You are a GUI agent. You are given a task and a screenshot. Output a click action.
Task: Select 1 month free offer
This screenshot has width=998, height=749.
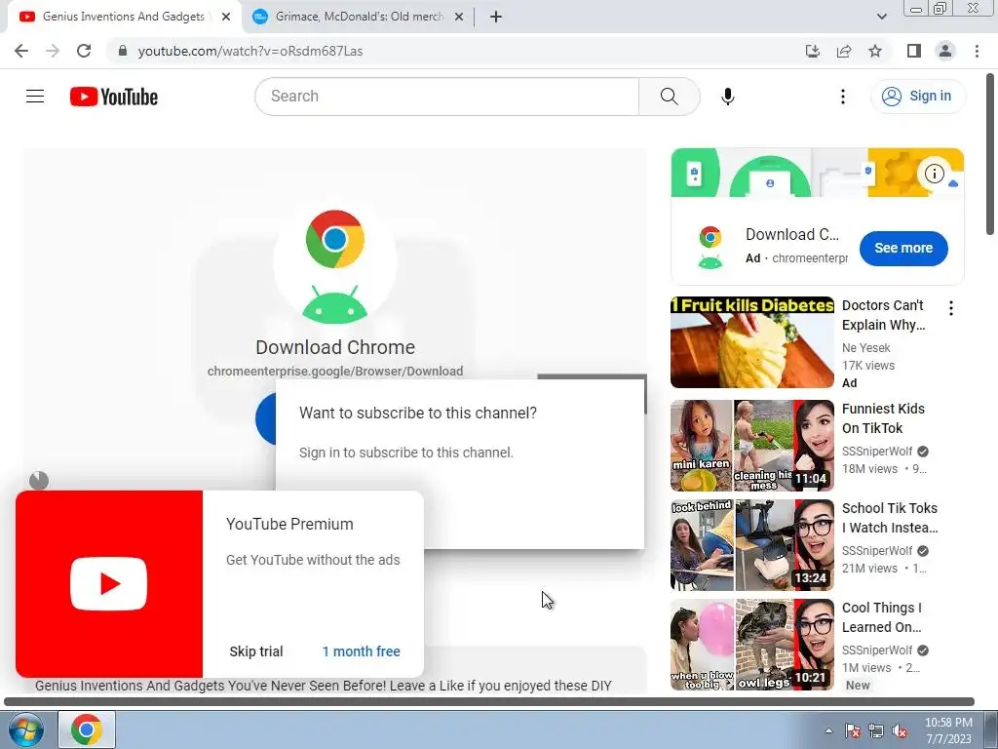(x=361, y=651)
